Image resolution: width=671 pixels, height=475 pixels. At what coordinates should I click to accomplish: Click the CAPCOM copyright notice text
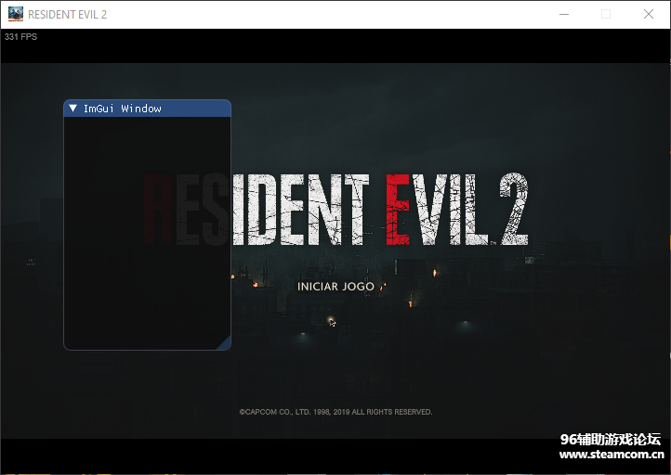335,412
